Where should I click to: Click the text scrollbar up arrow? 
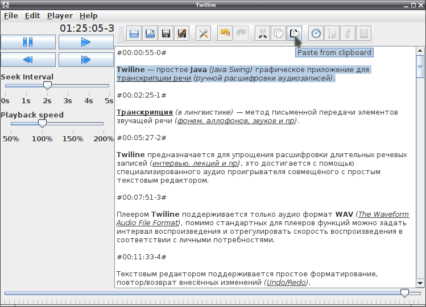click(420, 51)
